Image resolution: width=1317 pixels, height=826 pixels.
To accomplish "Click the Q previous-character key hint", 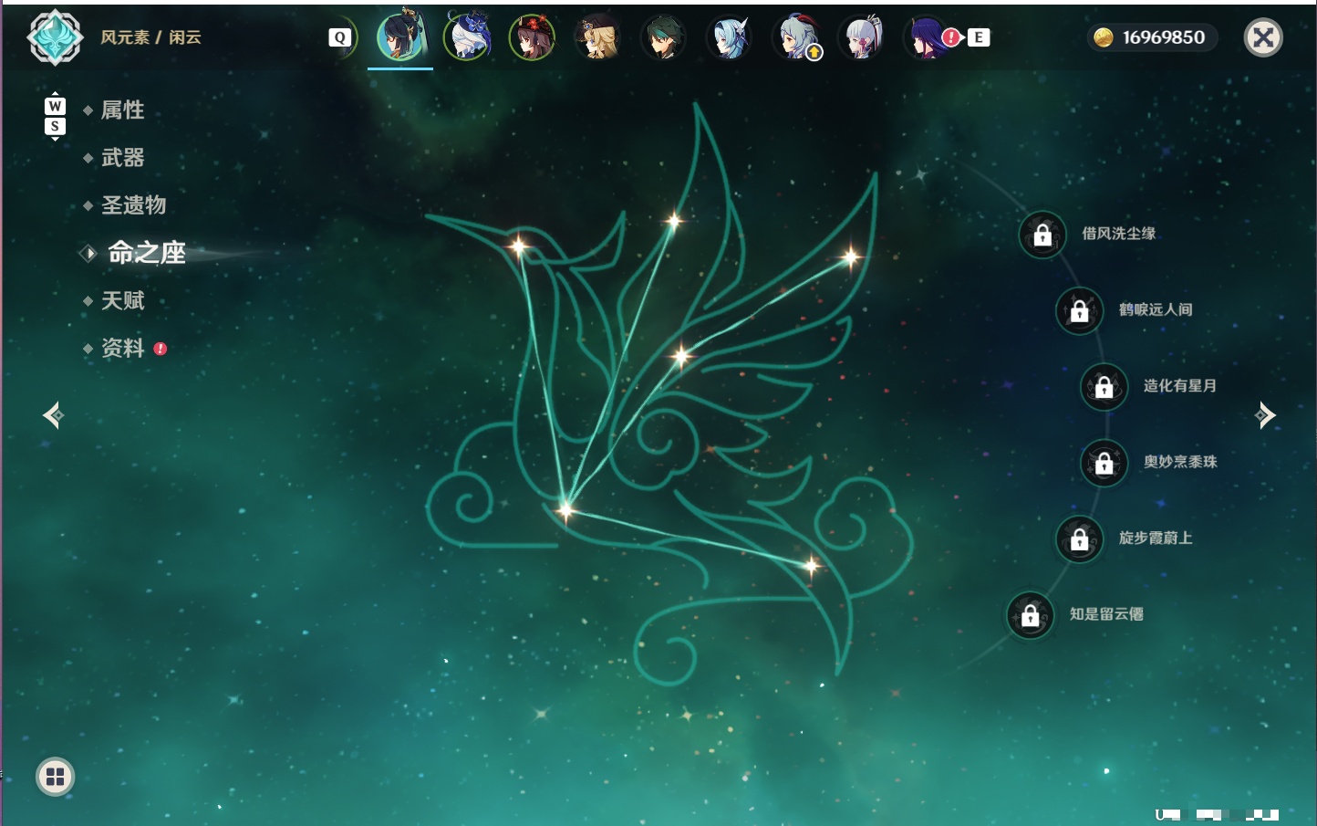I will (x=340, y=37).
